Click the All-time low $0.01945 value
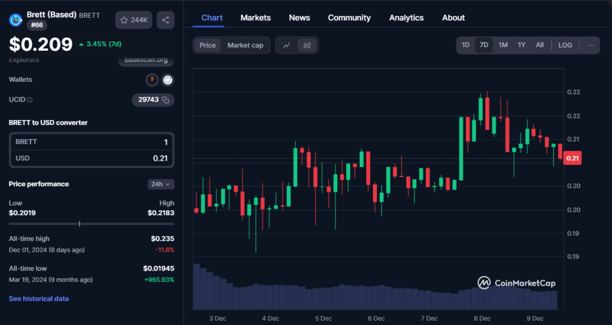This screenshot has width=612, height=325. click(x=158, y=268)
